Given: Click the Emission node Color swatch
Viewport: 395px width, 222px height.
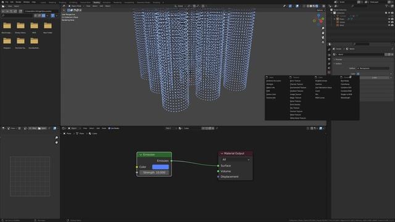Looking at the screenshot, I should pyautogui.click(x=160, y=167).
